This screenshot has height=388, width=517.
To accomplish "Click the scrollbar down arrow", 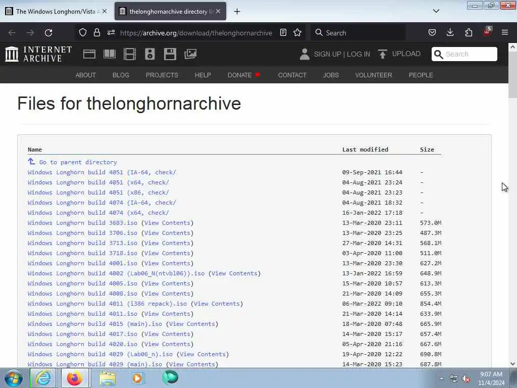I will (x=512, y=364).
